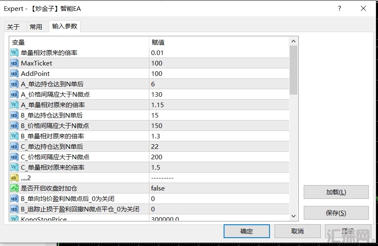This screenshot has height=246, width=378.
Task: Click the string 'ab' icon in the separator row
Action: pos(14,178)
